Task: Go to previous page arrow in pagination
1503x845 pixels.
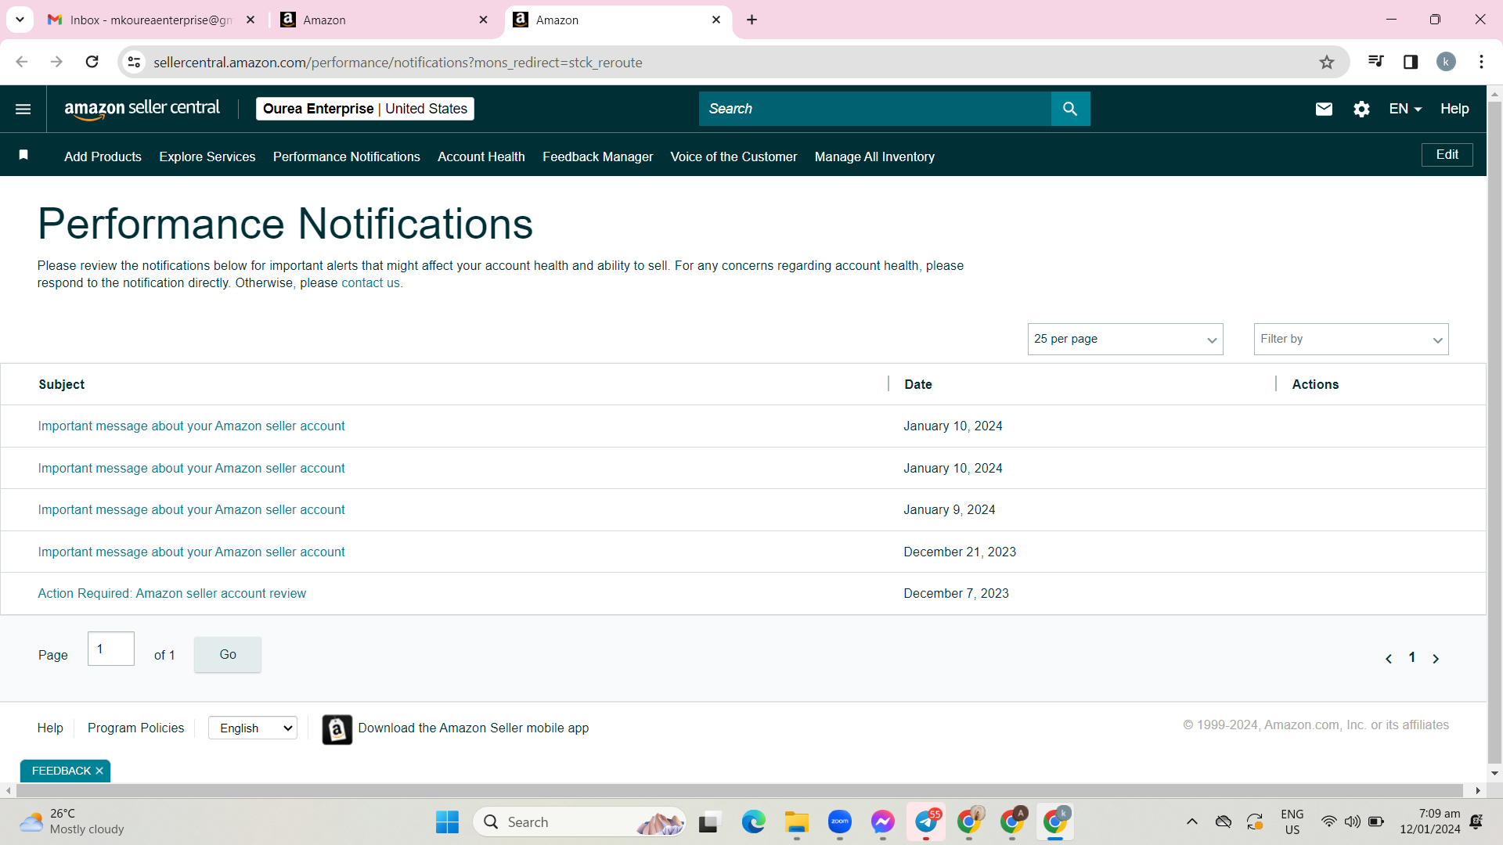Action: coord(1389,659)
